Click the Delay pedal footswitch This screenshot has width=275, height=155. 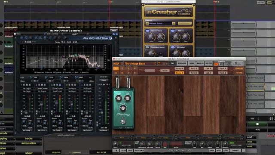click(123, 121)
